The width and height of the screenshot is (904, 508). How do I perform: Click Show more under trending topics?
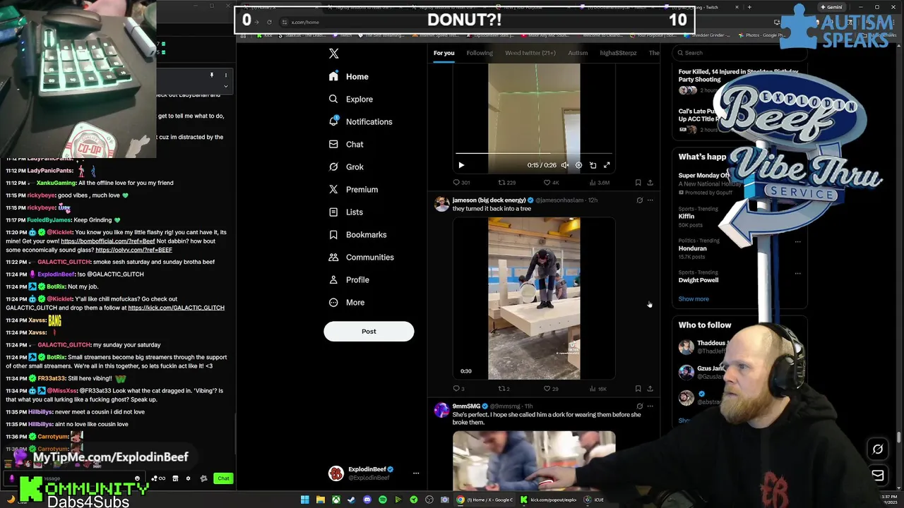point(694,299)
